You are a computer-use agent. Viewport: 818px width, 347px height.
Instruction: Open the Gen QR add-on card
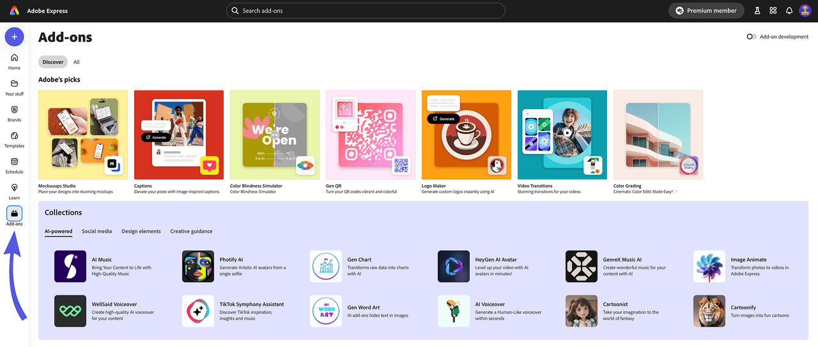point(371,135)
